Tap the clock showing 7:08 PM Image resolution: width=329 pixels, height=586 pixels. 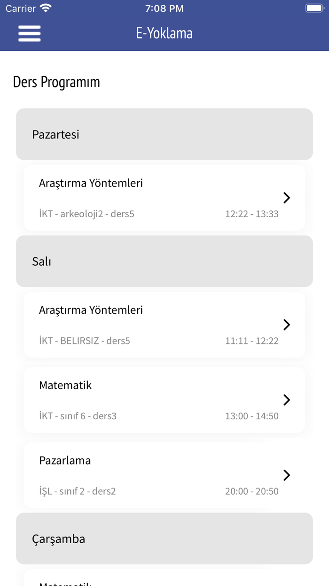pos(164,8)
